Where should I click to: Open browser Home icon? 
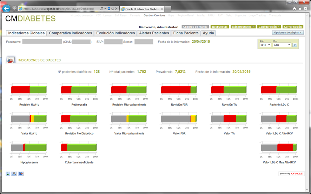tap(295, 9)
